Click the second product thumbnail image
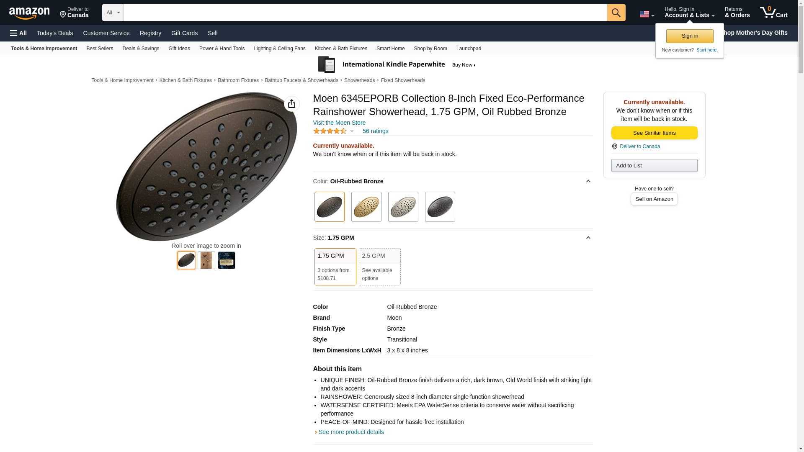The width and height of the screenshot is (804, 452). pos(206,260)
